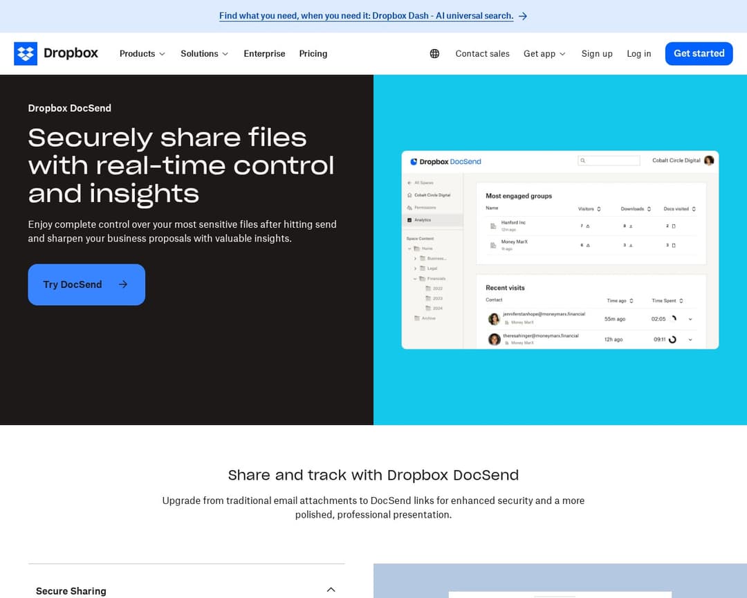The width and height of the screenshot is (747, 598).
Task: Collapse the Home folder in preview tree
Action: pos(409,248)
